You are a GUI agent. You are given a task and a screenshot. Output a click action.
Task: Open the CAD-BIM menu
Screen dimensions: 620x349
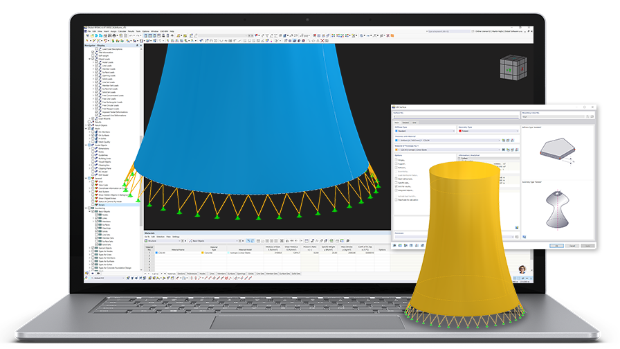pos(164,31)
